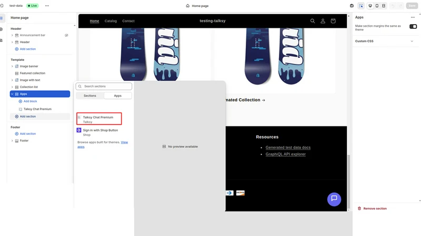Click the Discover payment icon in the footer
The height and width of the screenshot is (236, 421).
(240, 193)
